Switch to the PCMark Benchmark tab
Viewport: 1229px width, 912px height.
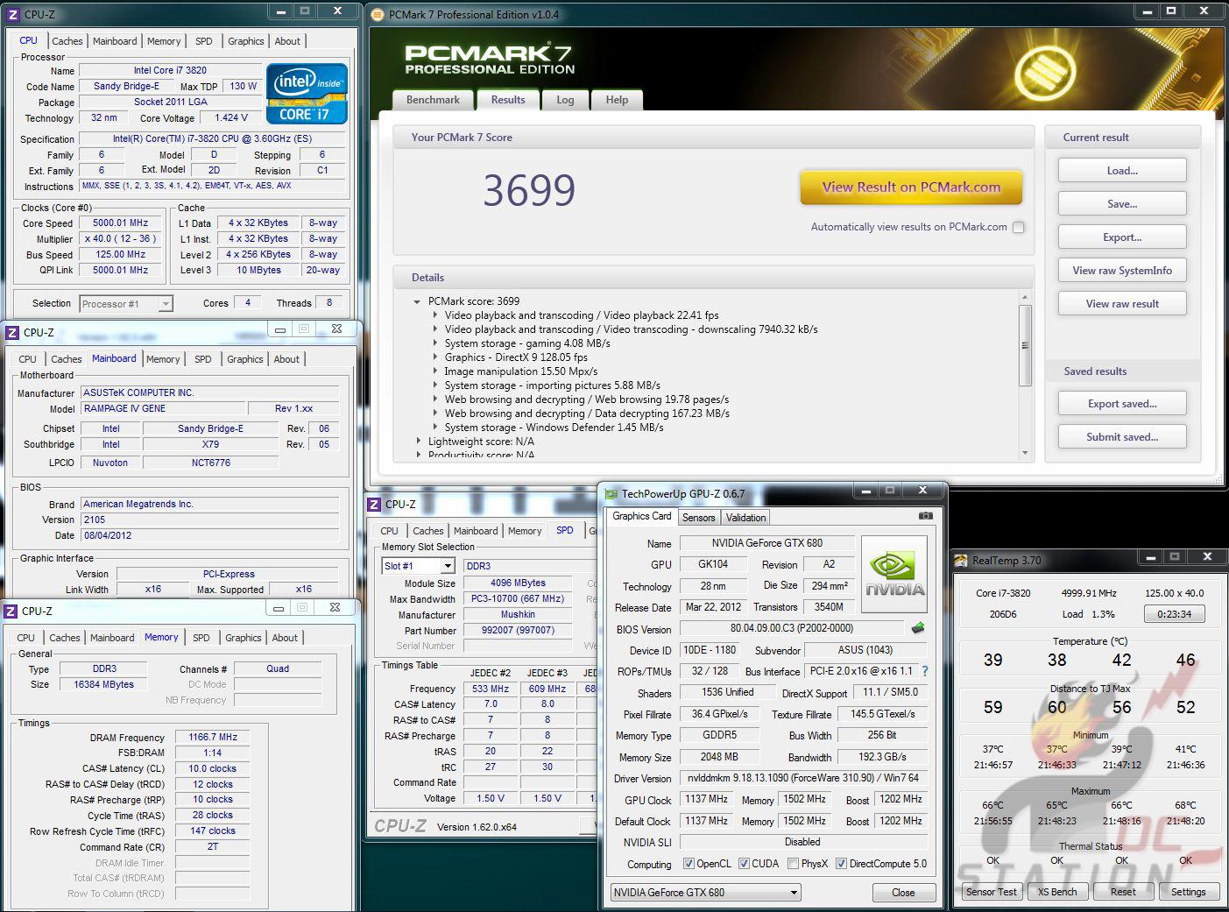[433, 100]
